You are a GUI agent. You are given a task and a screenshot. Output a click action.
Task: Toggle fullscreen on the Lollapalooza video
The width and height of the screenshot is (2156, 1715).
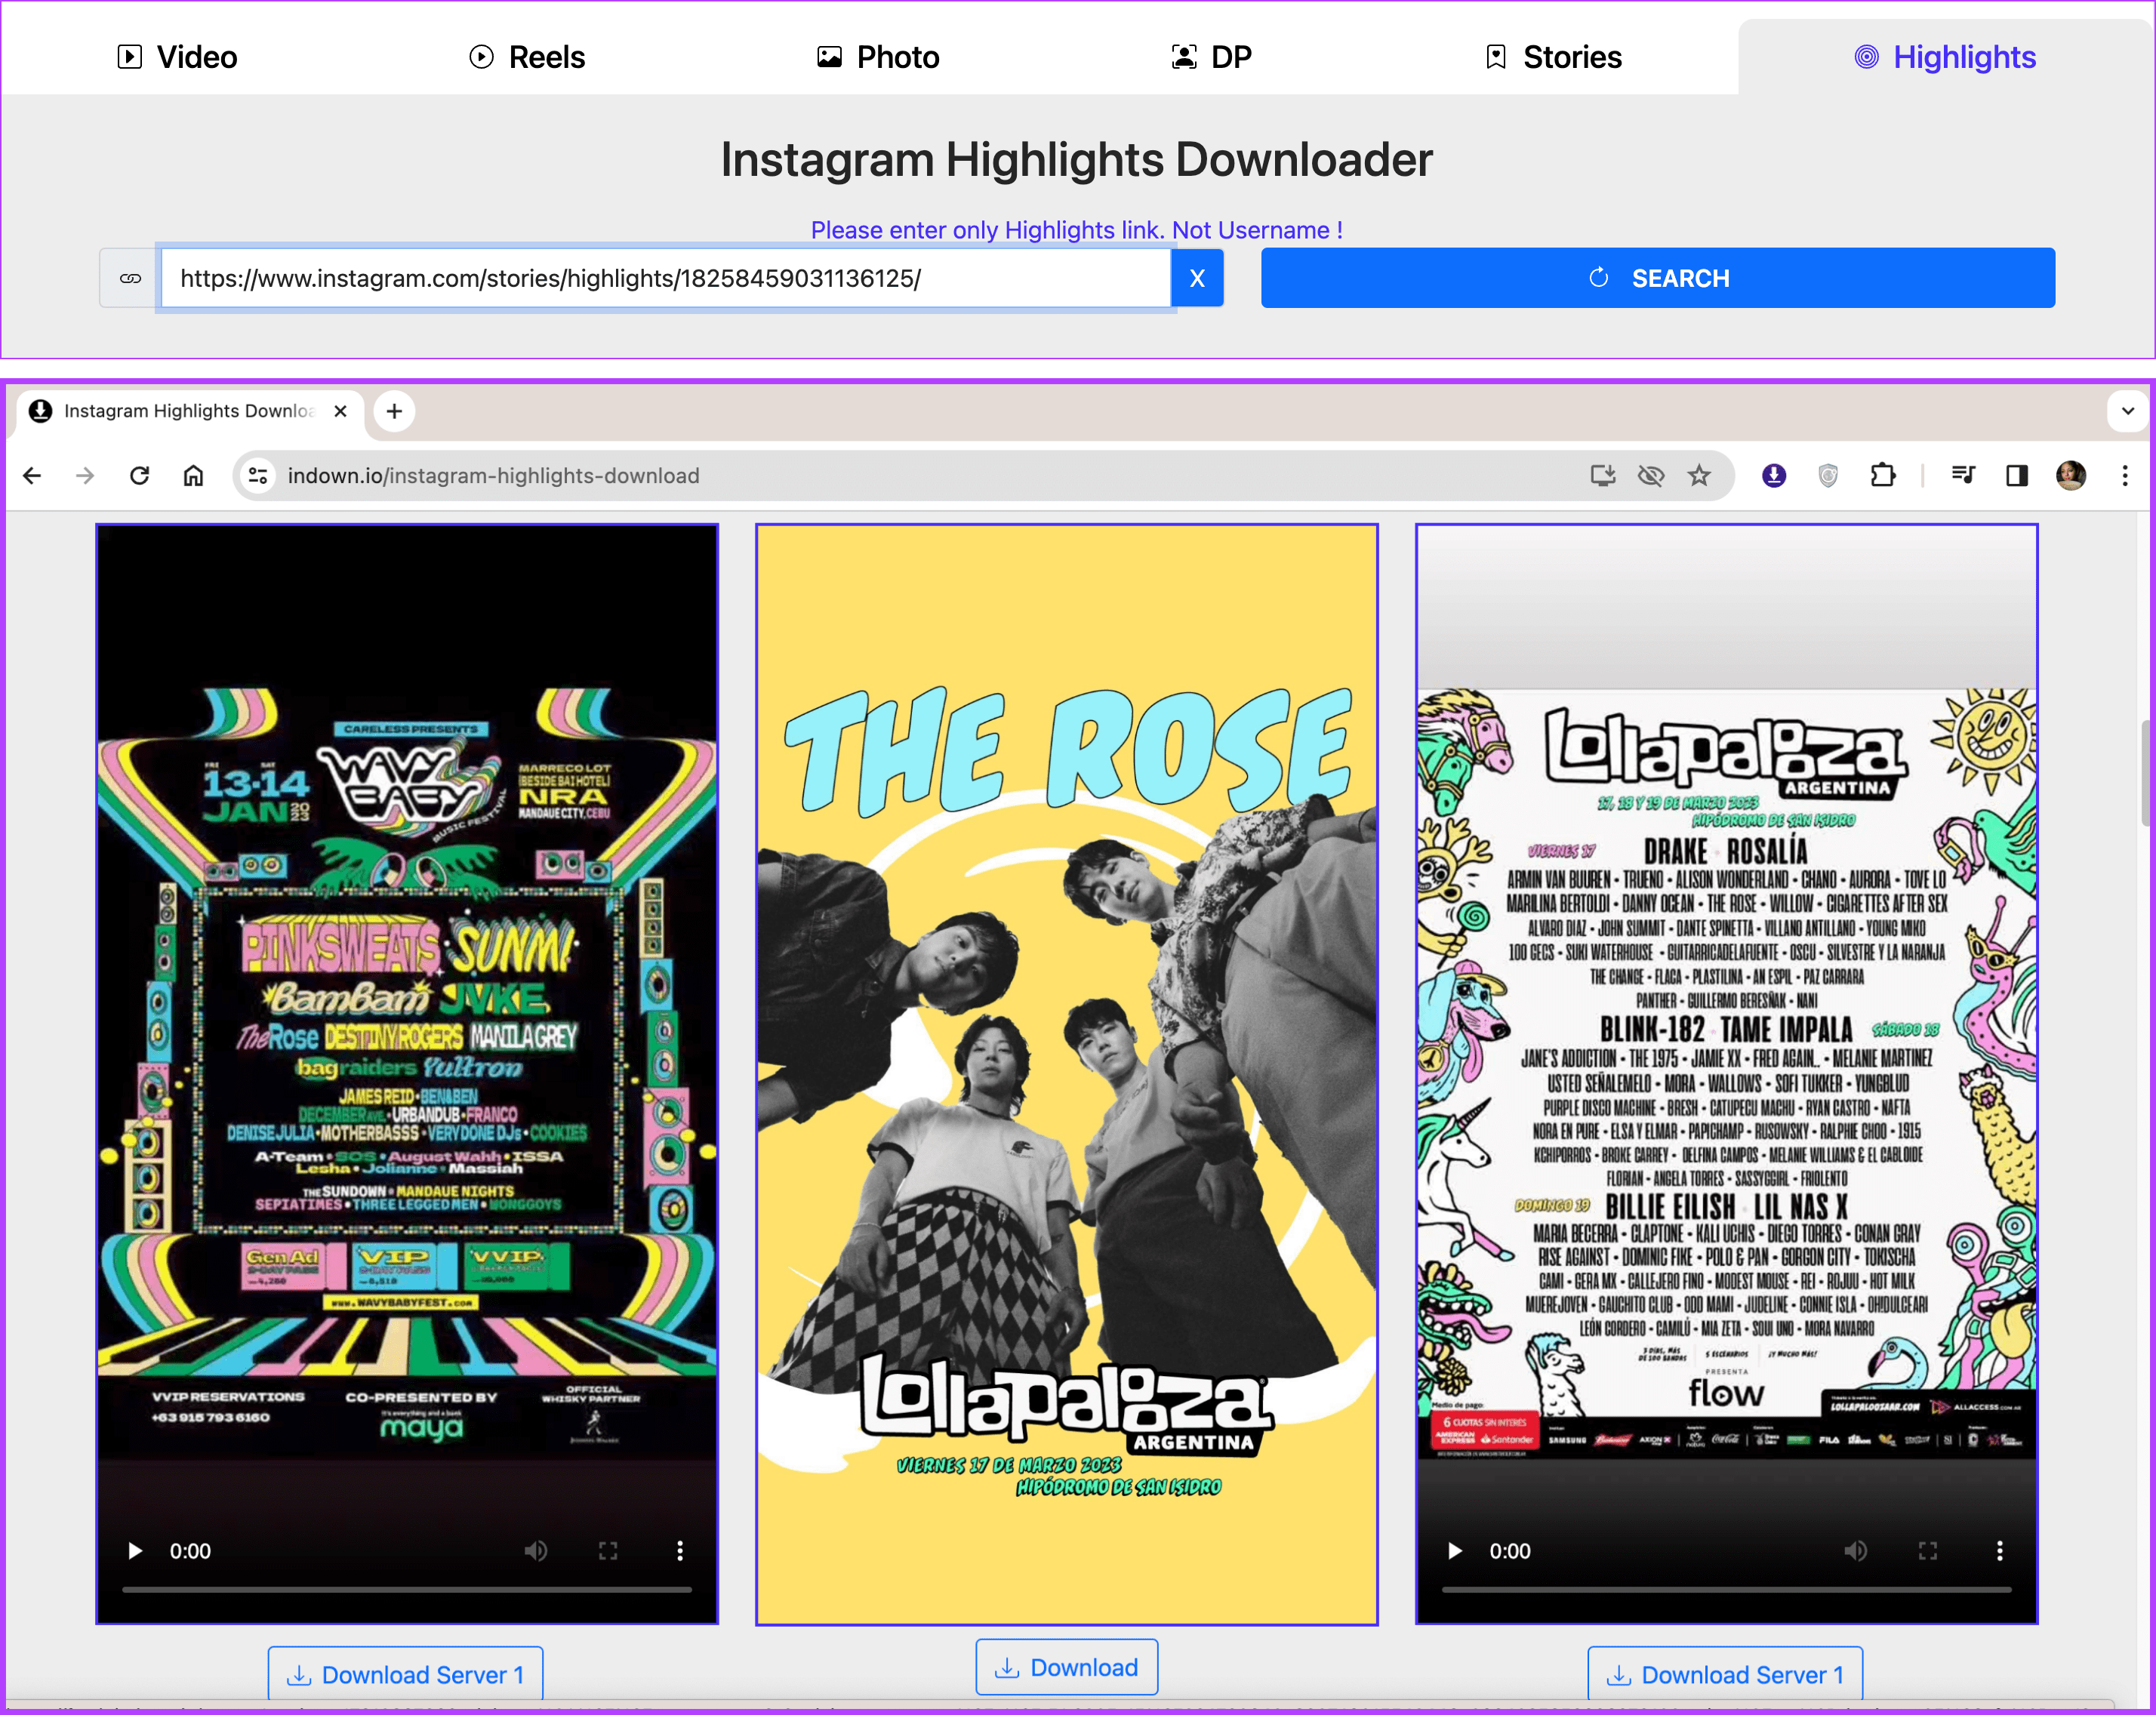[x=1929, y=1551]
